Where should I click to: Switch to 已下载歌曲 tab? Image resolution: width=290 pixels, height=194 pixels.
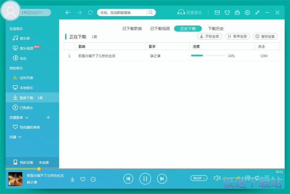tap(132, 29)
